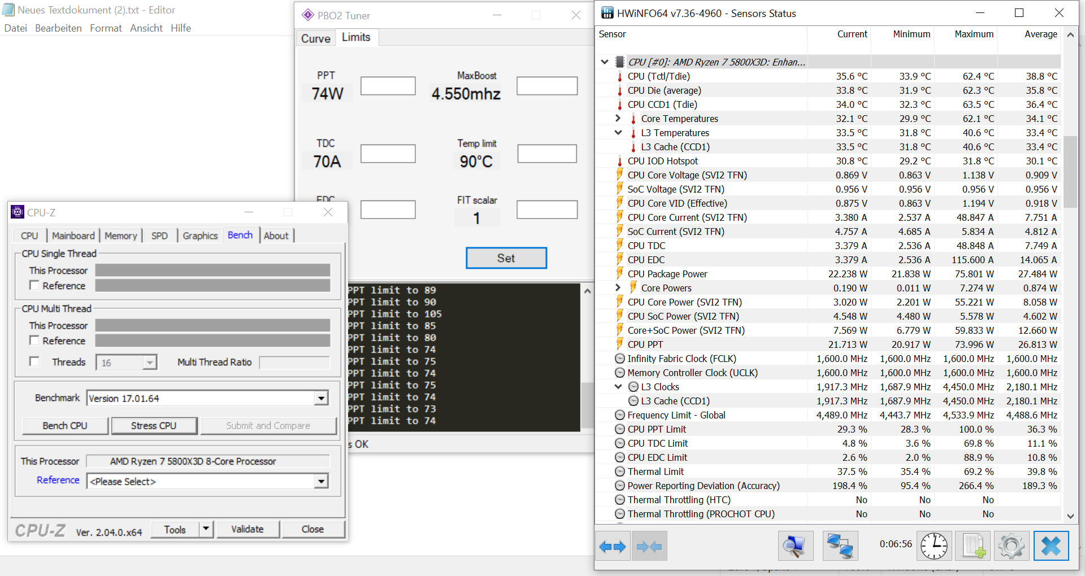Click the CPU-Z title bar chip icon
Viewport: 1085px width, 576px height.
tap(18, 212)
